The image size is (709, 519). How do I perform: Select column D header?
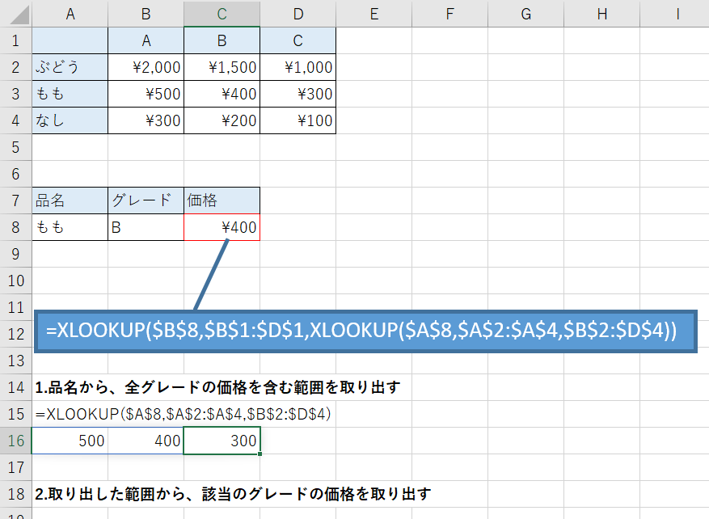[298, 12]
